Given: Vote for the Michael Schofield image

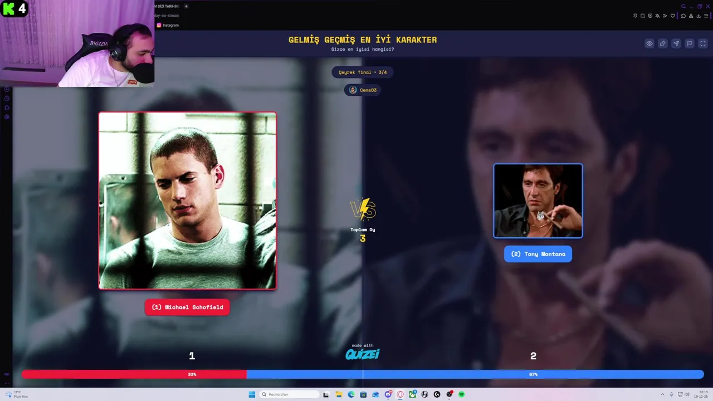Looking at the screenshot, I should coord(187,200).
